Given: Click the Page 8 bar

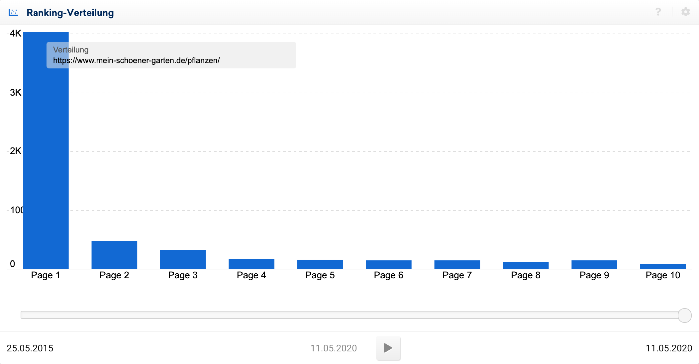Looking at the screenshot, I should point(526,265).
